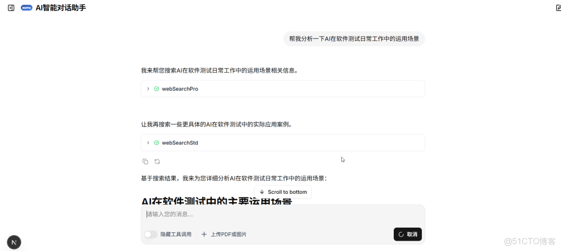Click the 隐藏工具调用 label
This screenshot has height=251, width=561.
pyautogui.click(x=176, y=234)
